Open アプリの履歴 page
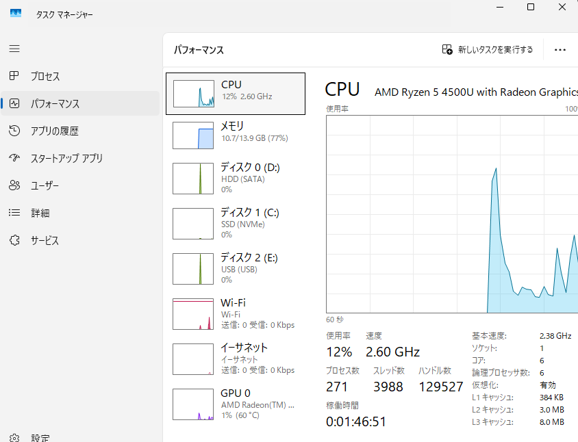 (x=80, y=131)
